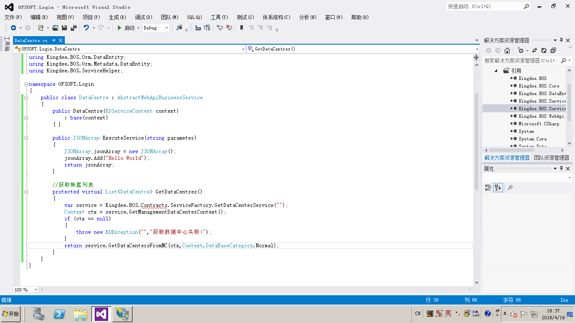Sync with active document in Solution Explorer
Screen dimensions: 575x323
[535, 50]
